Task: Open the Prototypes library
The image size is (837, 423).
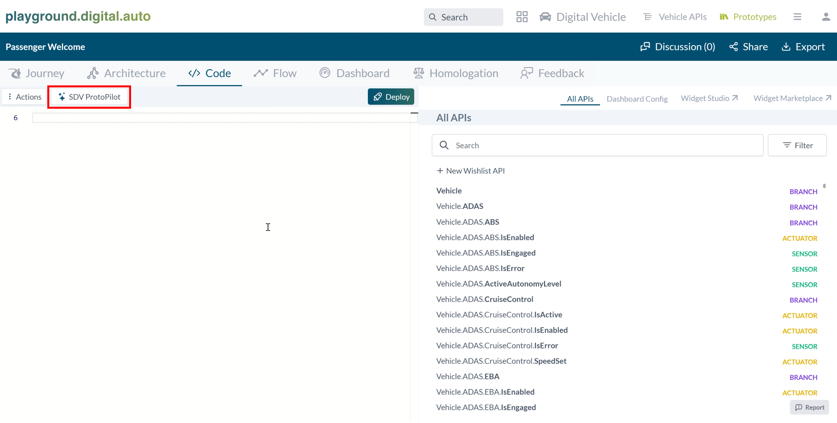Action: click(x=748, y=16)
